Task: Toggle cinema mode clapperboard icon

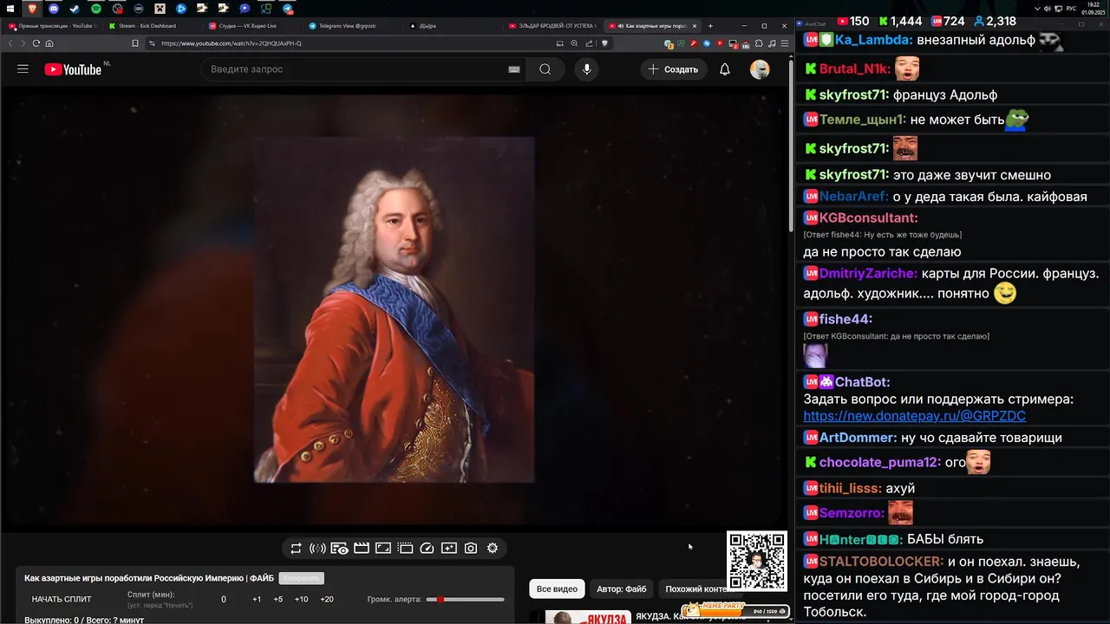Action: click(x=362, y=548)
